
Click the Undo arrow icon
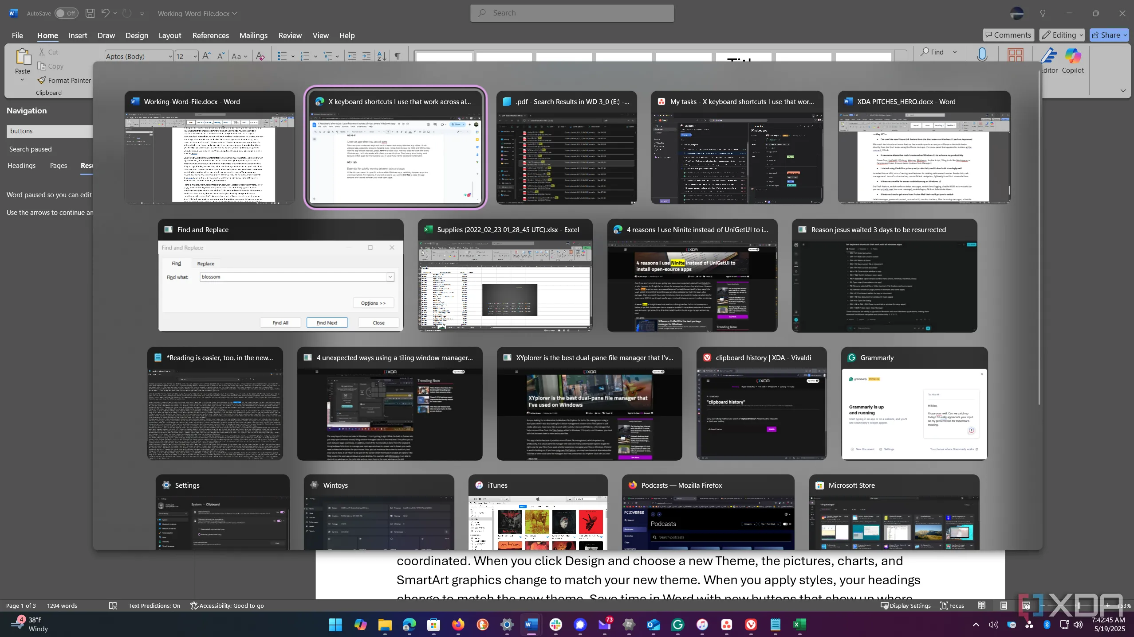pyautogui.click(x=105, y=13)
